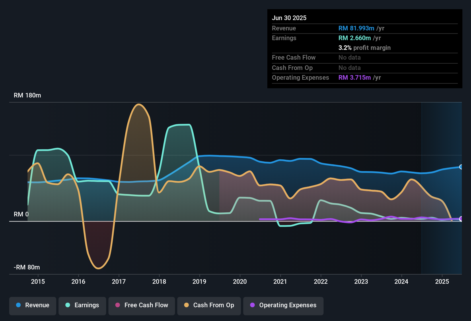Click the orange Cash From Op legend dot
The height and width of the screenshot is (321, 471).
point(186,305)
